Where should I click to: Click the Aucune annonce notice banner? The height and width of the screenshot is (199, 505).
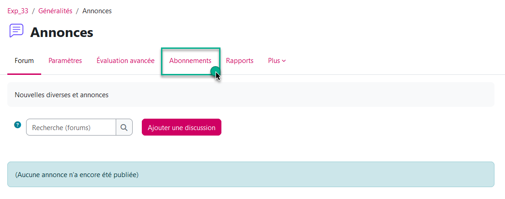(x=251, y=174)
